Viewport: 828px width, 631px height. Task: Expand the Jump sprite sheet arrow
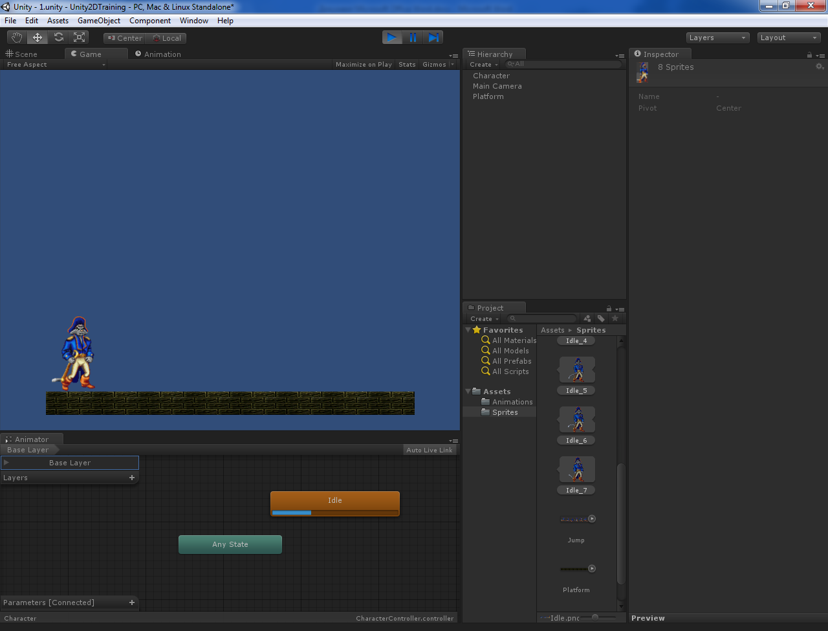(x=592, y=519)
